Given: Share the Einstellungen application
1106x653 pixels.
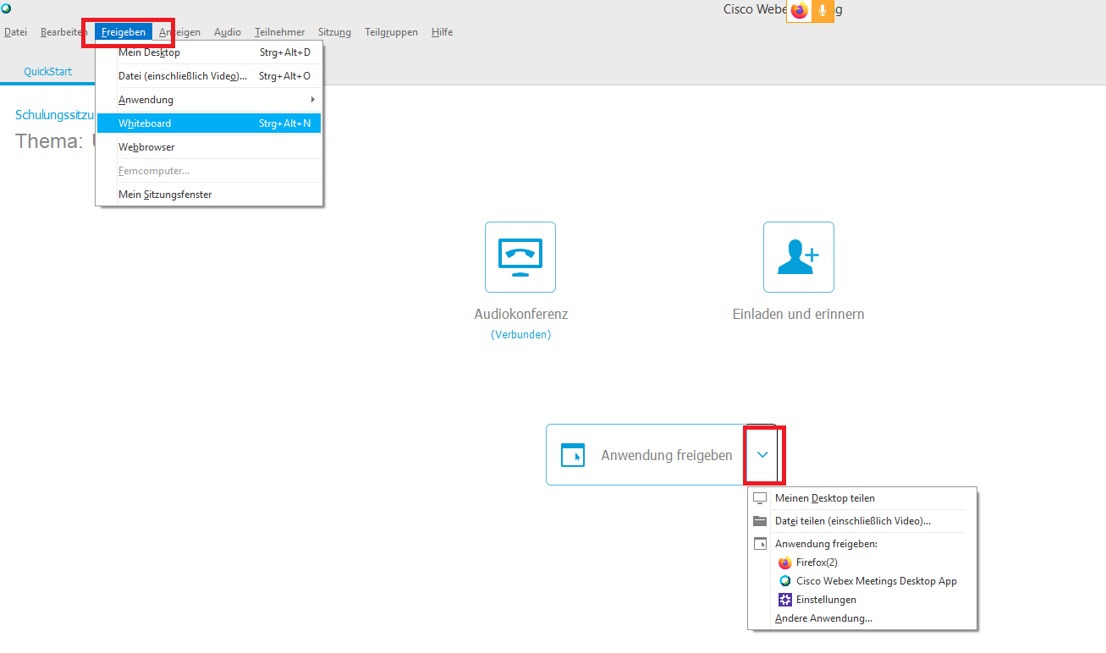Looking at the screenshot, I should click(x=862, y=600).
